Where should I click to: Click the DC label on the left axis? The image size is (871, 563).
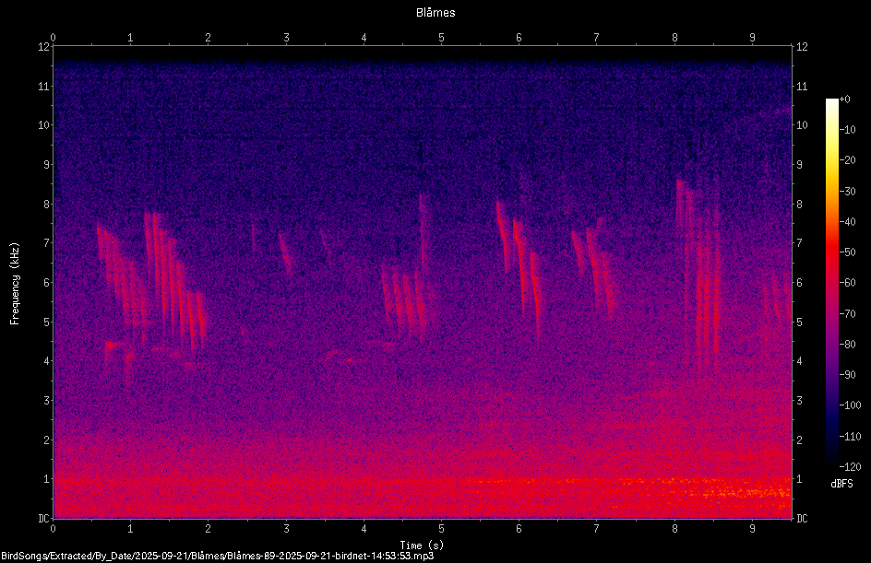[x=43, y=519]
